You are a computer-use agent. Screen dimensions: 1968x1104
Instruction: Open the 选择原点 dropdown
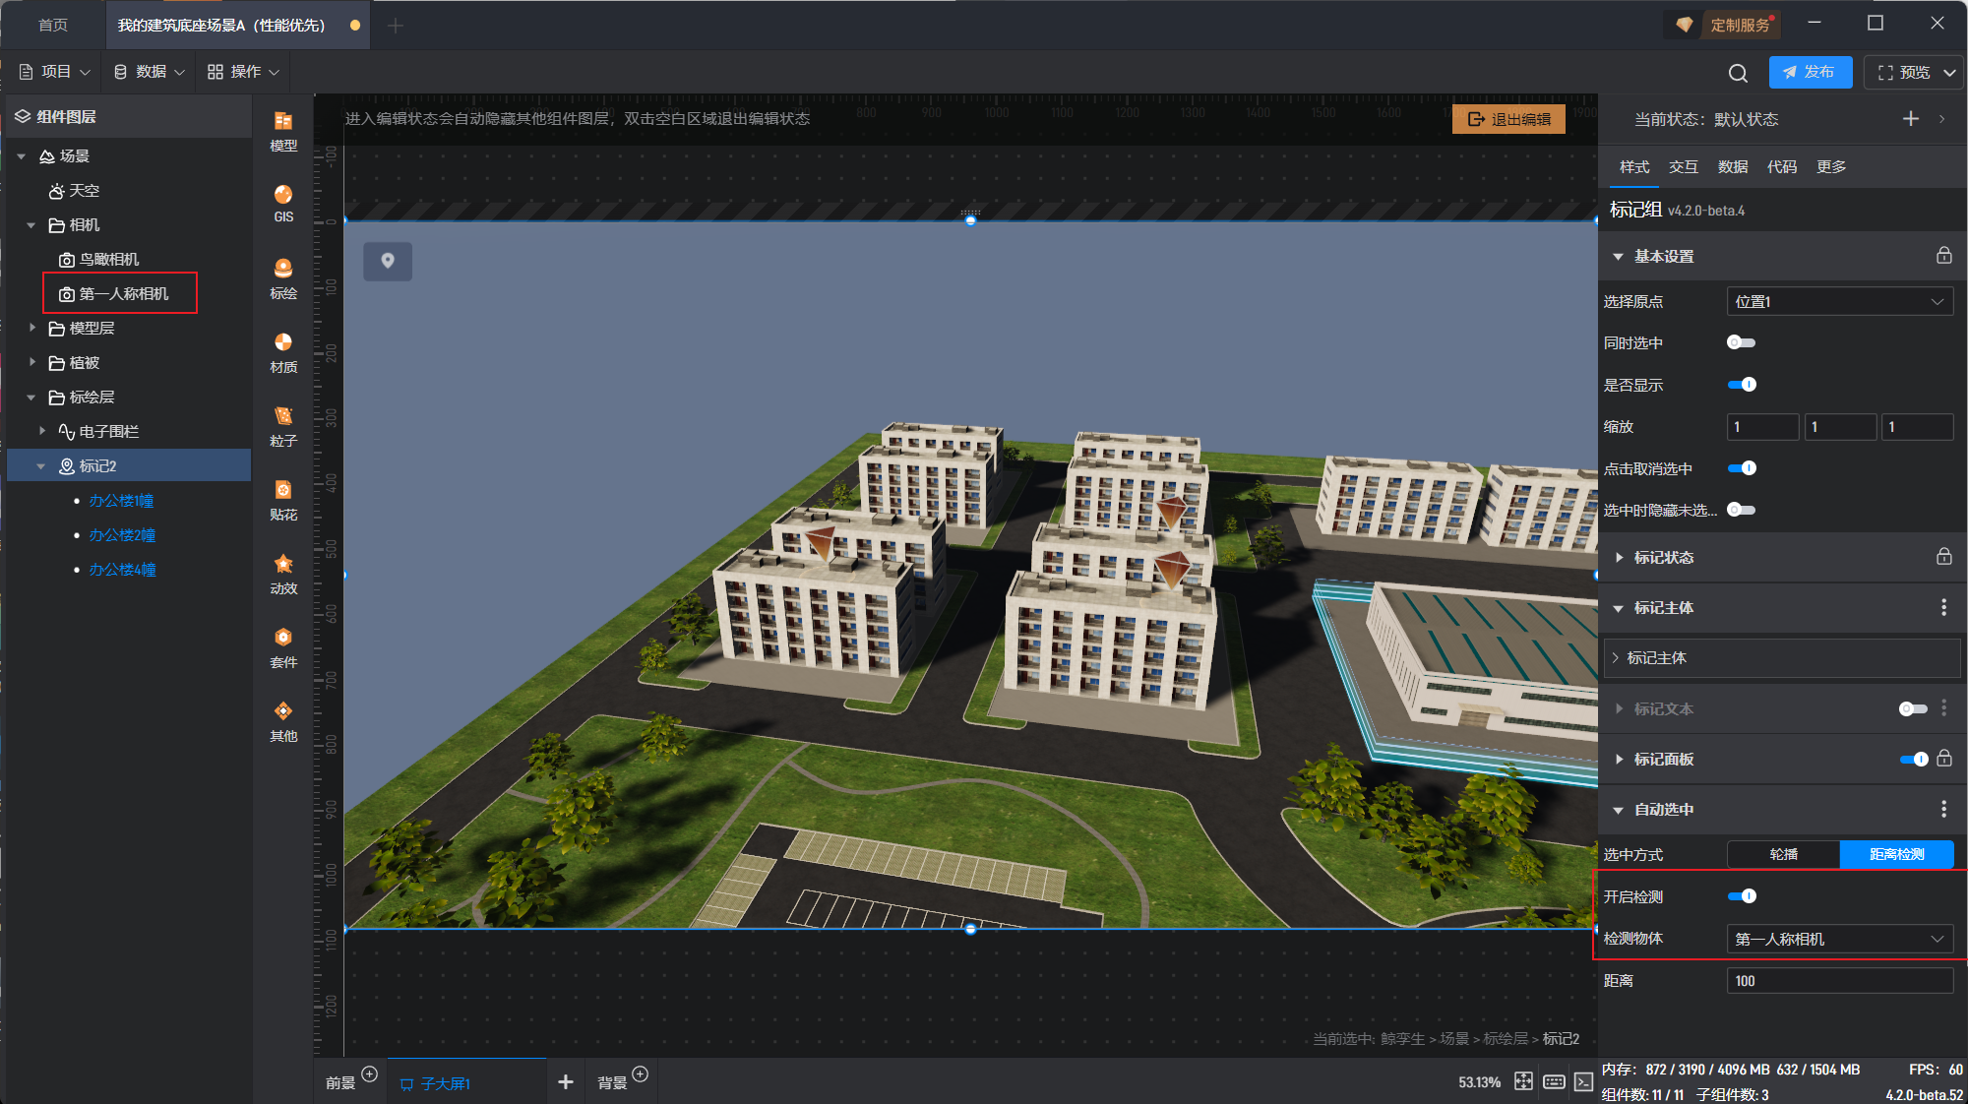(1839, 301)
